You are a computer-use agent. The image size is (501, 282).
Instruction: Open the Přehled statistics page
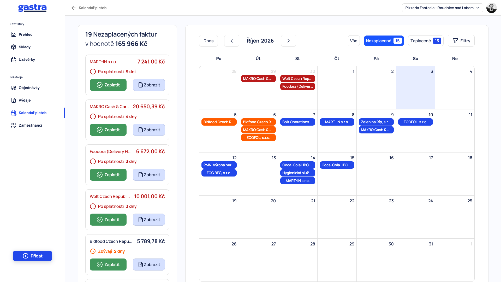(22, 34)
